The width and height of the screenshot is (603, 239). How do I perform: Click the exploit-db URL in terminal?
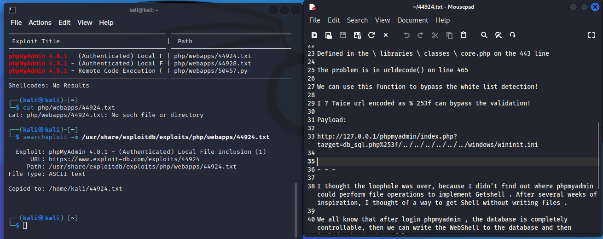pyautogui.click(x=124, y=159)
